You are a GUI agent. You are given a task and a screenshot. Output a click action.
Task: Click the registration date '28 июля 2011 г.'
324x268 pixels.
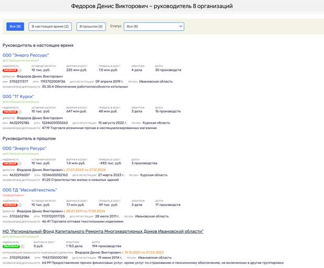click(107, 216)
